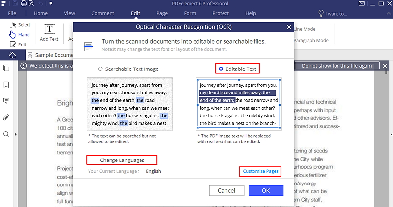
Task: Click the Edit tool in the toolbar
Action: tap(18, 45)
